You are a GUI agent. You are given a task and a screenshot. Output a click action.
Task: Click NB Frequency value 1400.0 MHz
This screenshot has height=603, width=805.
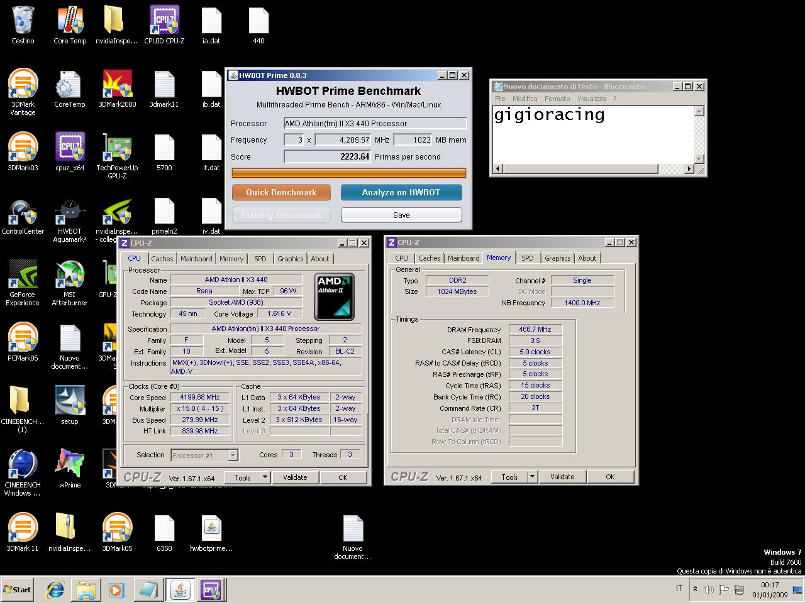[x=582, y=303]
